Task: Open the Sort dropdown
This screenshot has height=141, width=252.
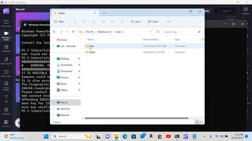Action: pyautogui.click(x=137, y=22)
